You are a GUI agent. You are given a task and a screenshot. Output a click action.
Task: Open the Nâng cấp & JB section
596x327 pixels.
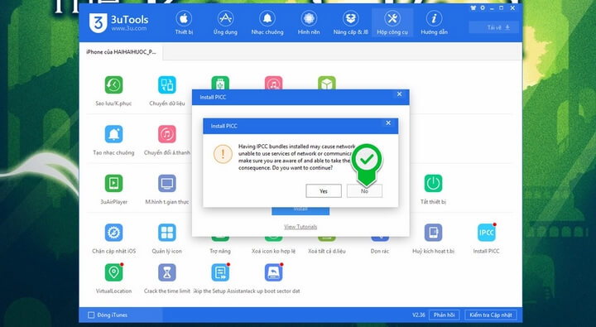[x=350, y=23]
